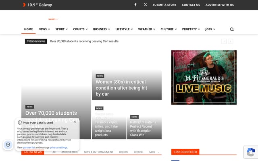Viewport: 258px width, 161px height.
Task: Expand the Weather menu chevron
Action: click(x=154, y=29)
